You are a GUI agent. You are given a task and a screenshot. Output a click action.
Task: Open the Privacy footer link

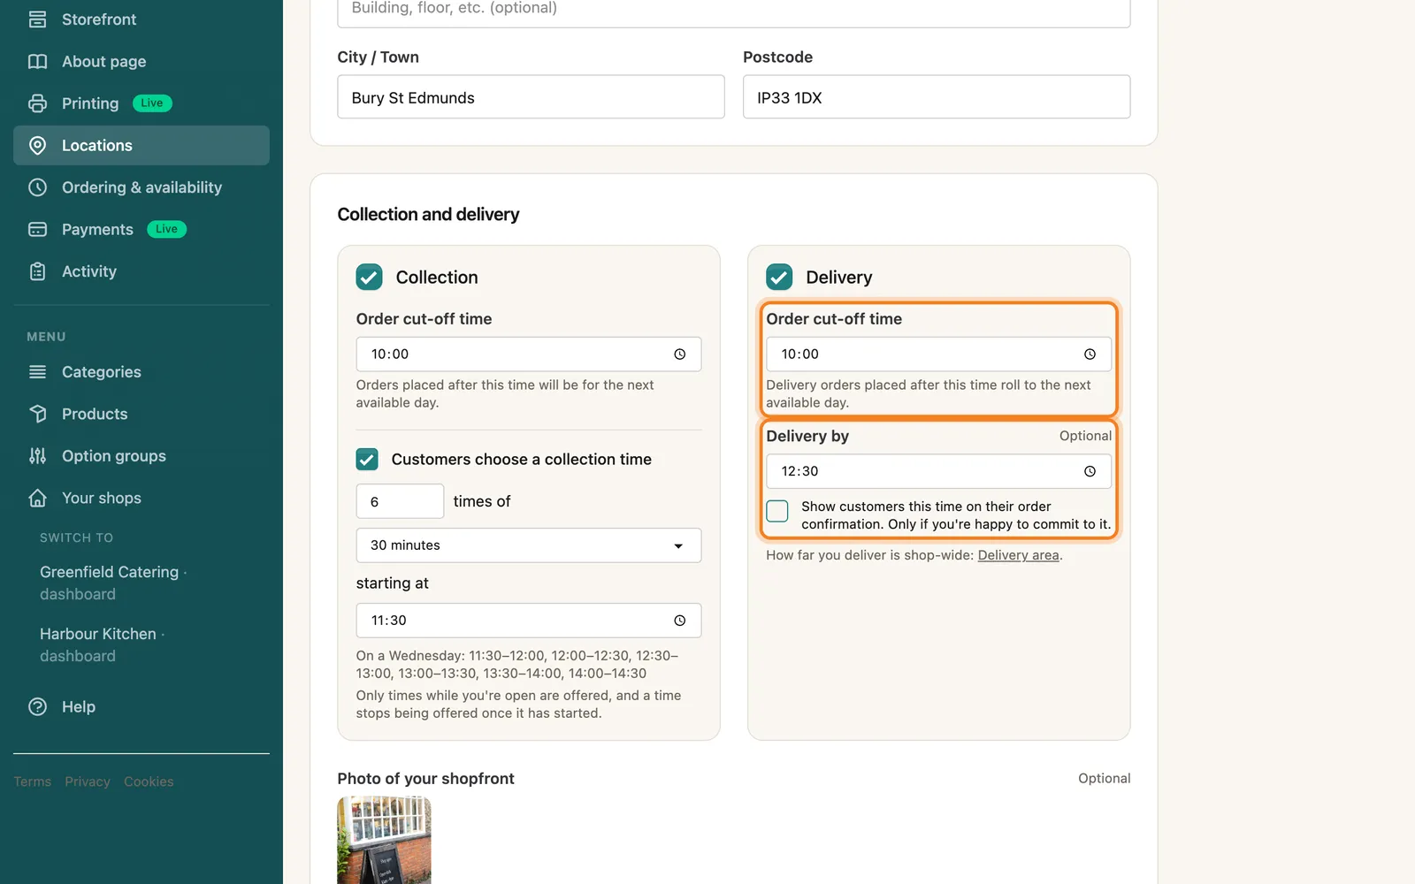point(88,781)
